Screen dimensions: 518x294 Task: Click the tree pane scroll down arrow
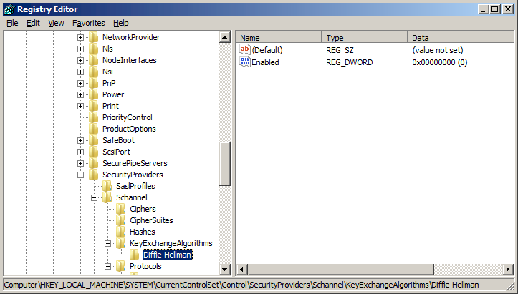tap(225, 269)
